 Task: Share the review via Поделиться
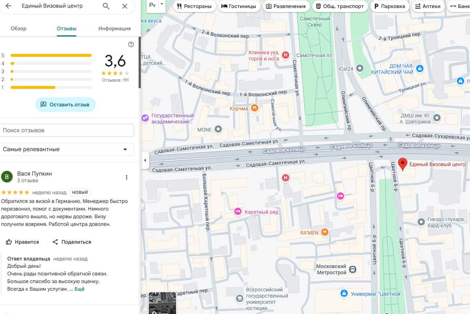(x=72, y=242)
